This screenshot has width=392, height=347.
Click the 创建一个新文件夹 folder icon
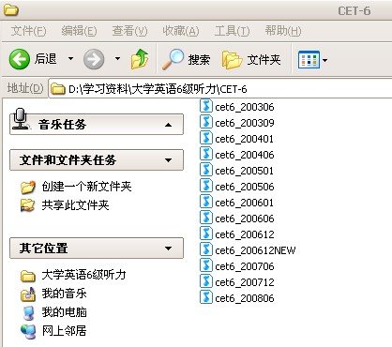(28, 187)
